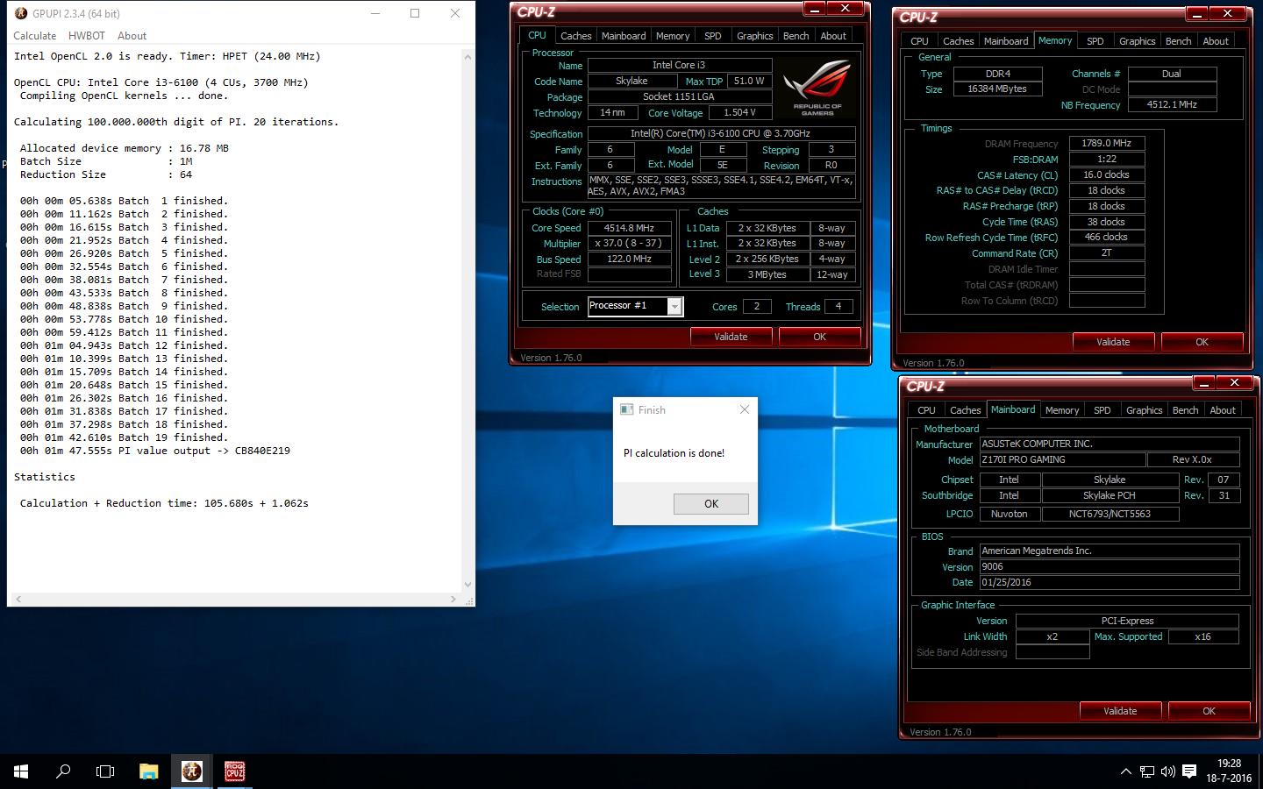Screen dimensions: 1263x789
Task: Open volume control tray icon
Action: point(1168,771)
